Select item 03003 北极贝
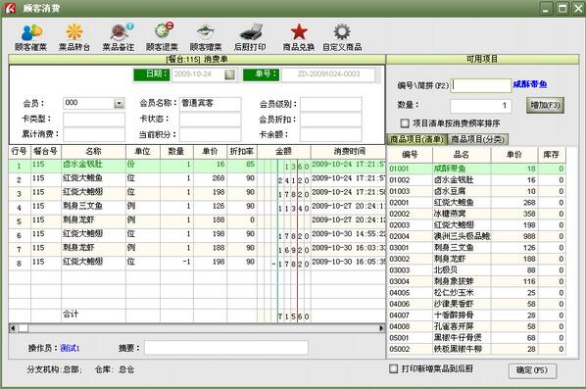This screenshot has height=389, width=586. click(476, 269)
